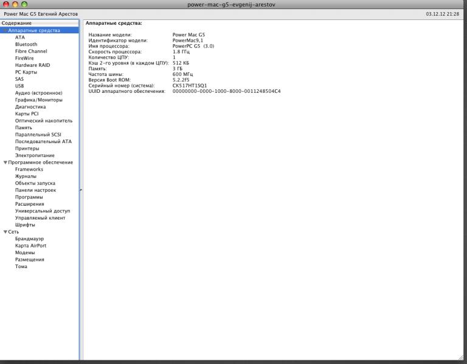Click the 3 ГБ memory value

(178, 69)
